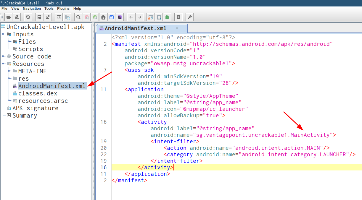Expand the resources.arsc node

click(9, 101)
